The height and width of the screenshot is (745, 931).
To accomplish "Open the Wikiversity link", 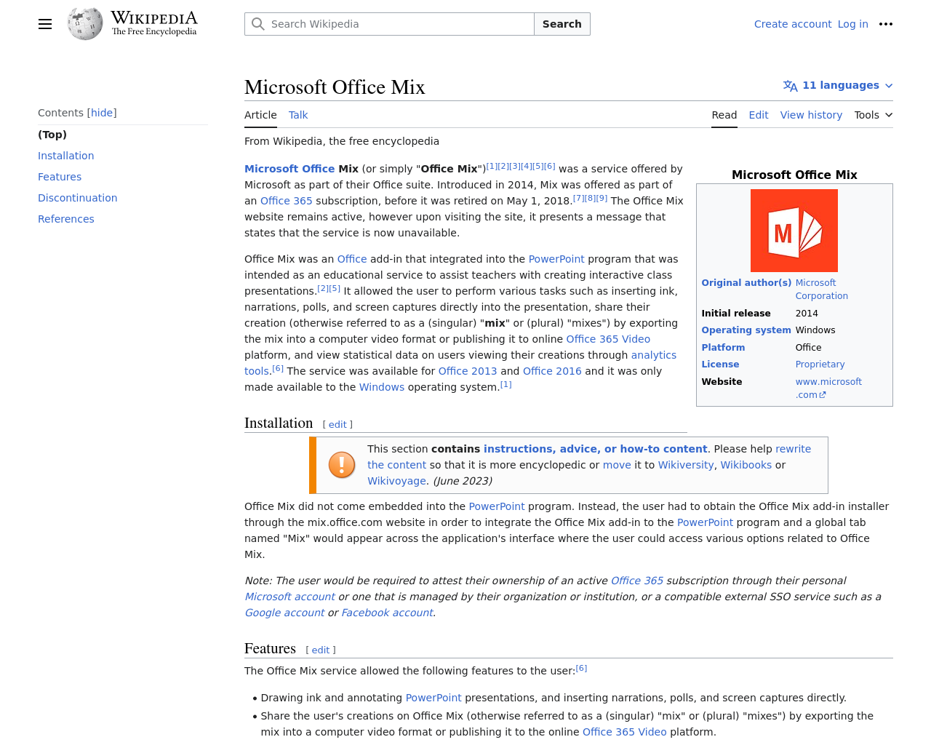I will [x=686, y=465].
